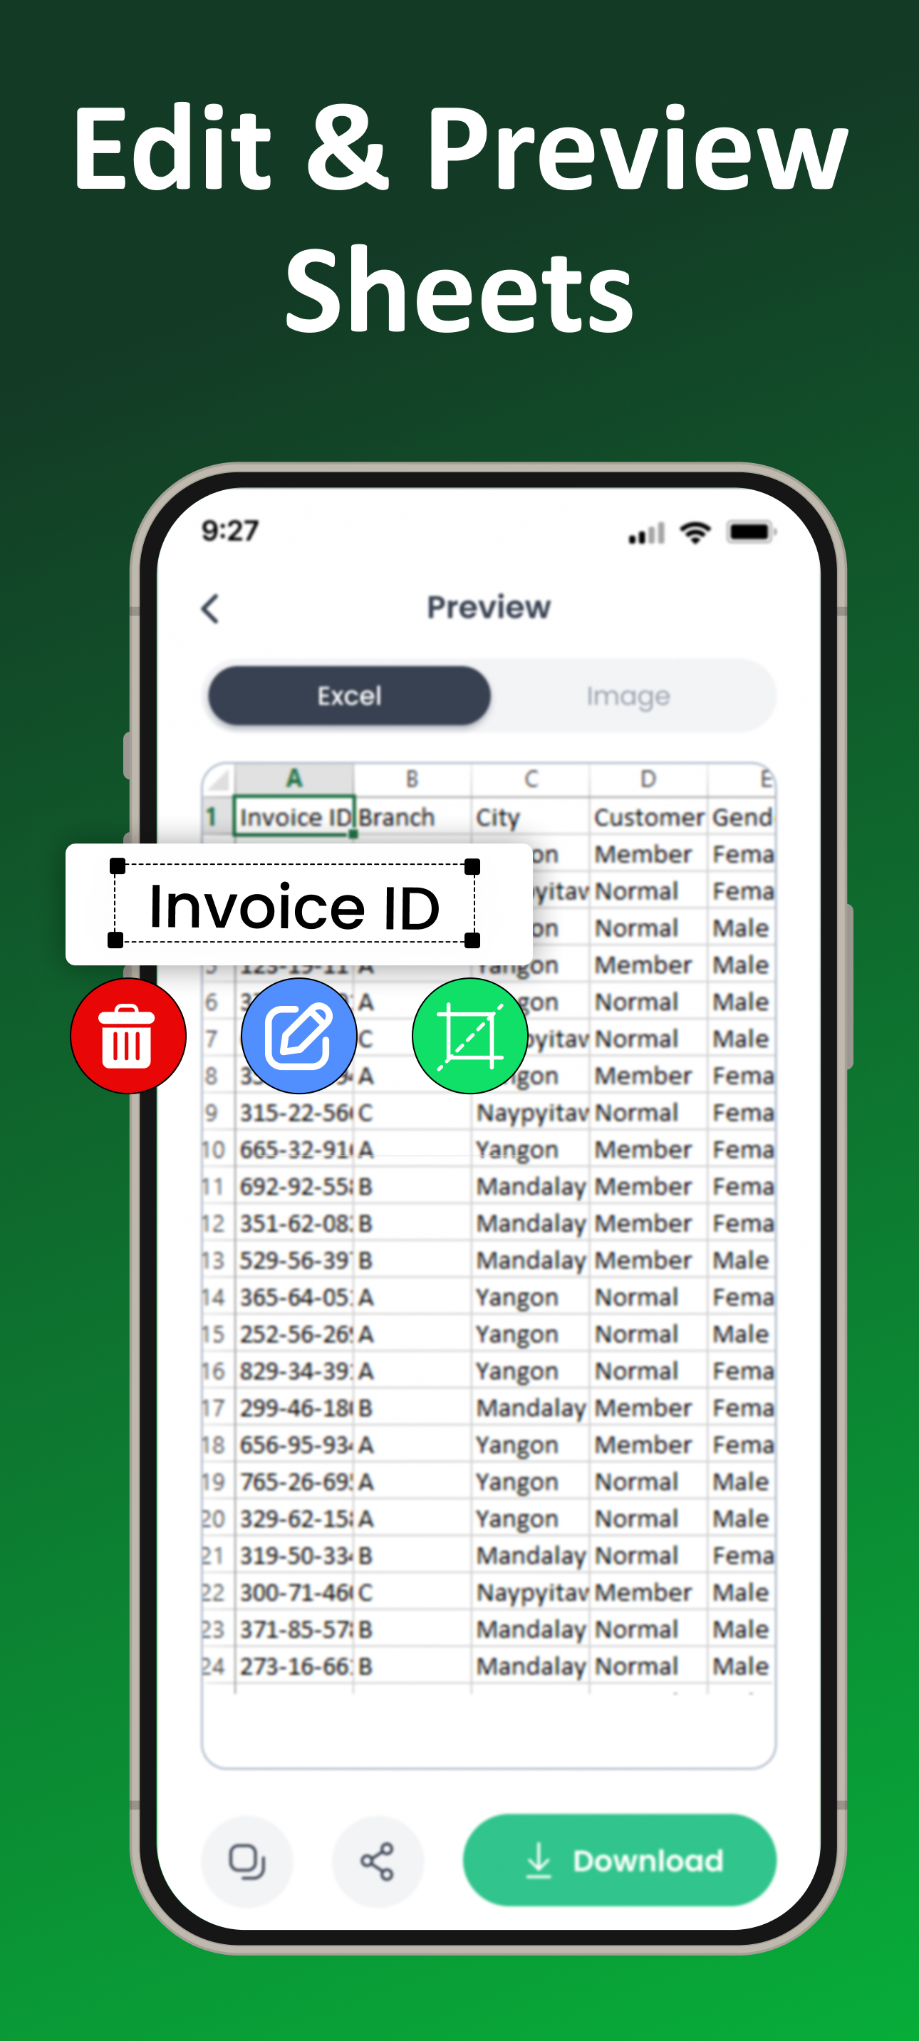Select cell 529-56-39 in row 13

click(x=294, y=1260)
